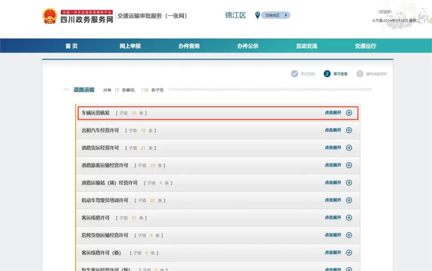This screenshot has width=432, height=271.
Task: Click the 机动车驾驶员培训许可 item title
Action: pos(105,201)
